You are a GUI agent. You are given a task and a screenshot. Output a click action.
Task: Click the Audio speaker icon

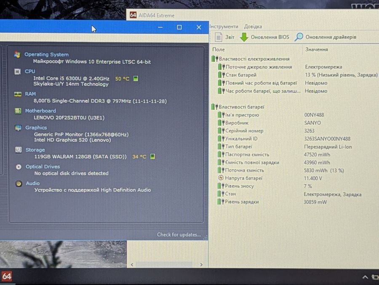[x=19, y=184]
